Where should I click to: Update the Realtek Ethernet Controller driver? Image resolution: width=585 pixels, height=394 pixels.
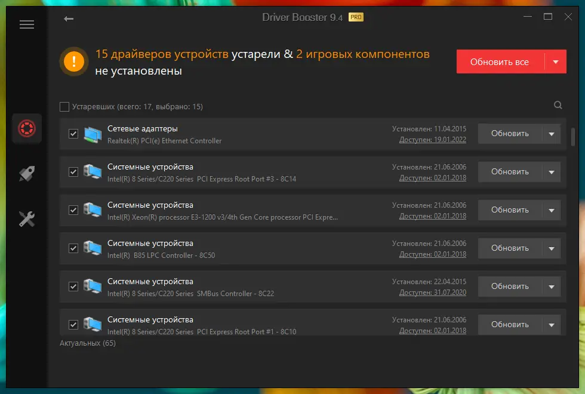[x=510, y=134]
